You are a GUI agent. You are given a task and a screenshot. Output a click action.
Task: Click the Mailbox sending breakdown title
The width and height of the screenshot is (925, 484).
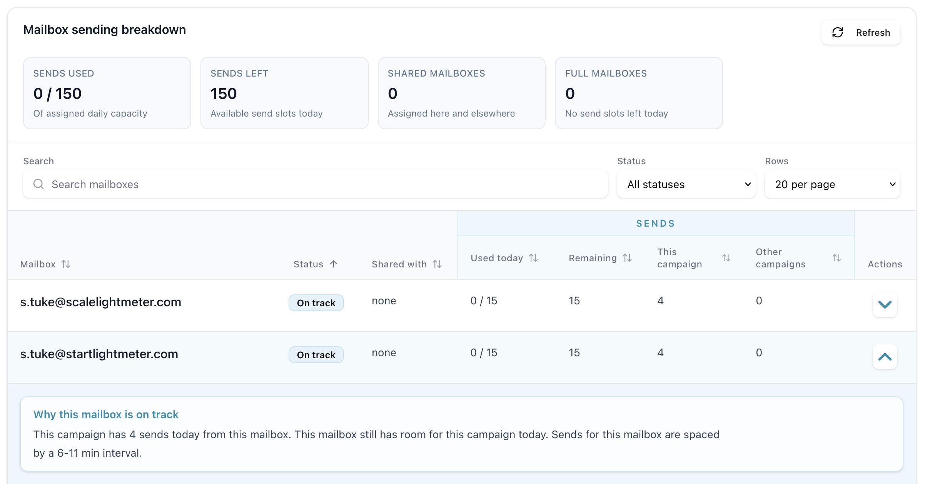click(105, 30)
